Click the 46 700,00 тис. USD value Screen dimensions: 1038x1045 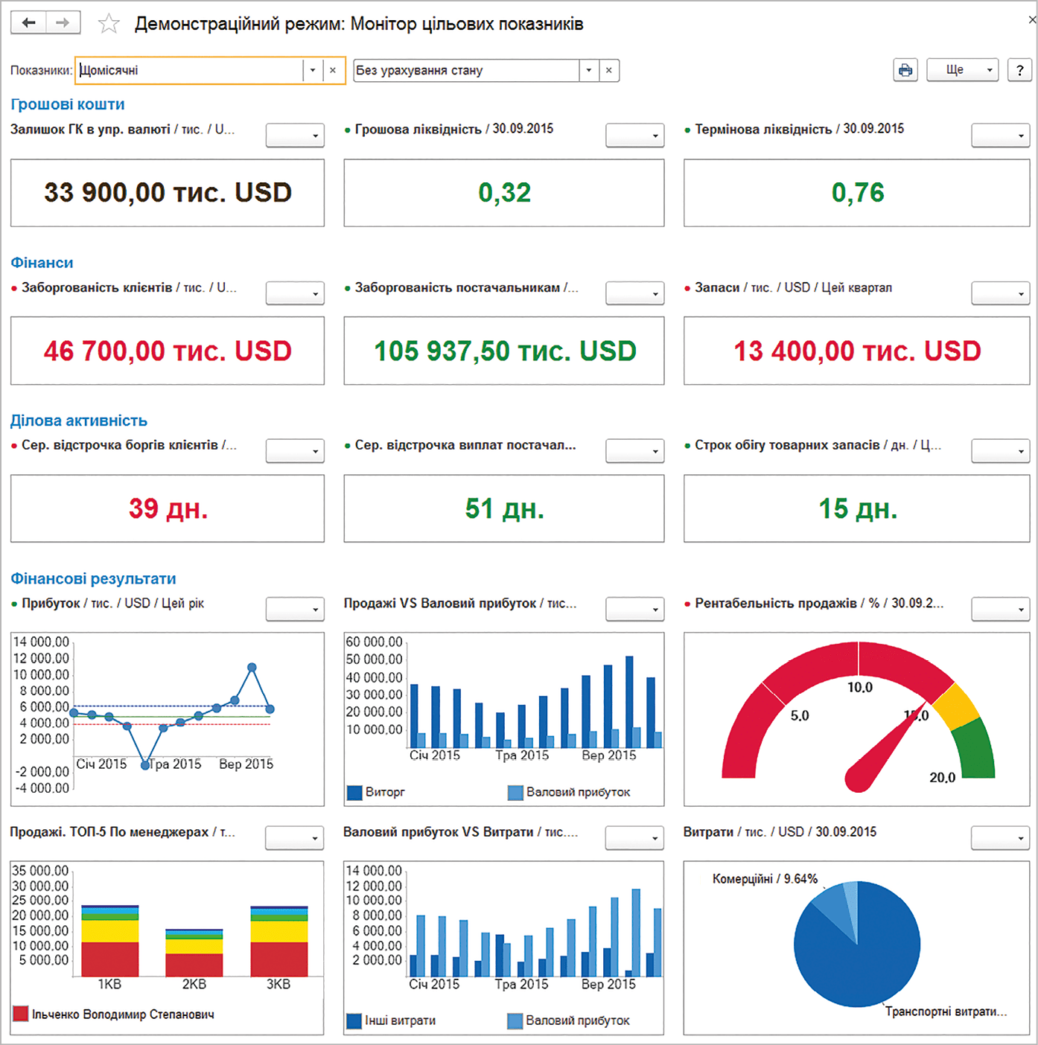[x=168, y=351]
